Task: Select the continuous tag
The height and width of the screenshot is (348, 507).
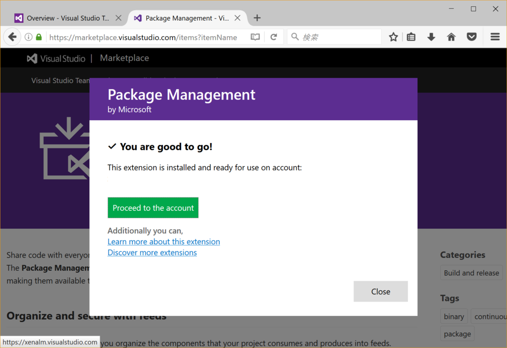Action: pos(489,317)
